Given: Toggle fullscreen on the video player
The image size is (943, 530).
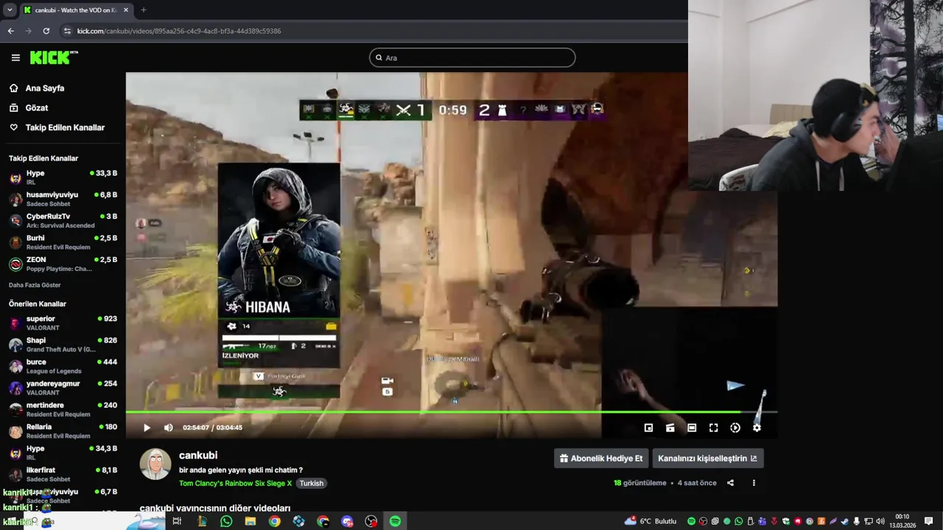Looking at the screenshot, I should (713, 428).
